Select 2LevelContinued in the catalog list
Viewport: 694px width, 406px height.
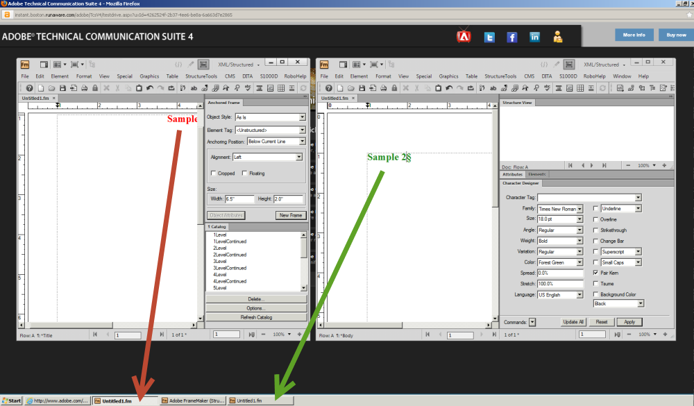(230, 255)
